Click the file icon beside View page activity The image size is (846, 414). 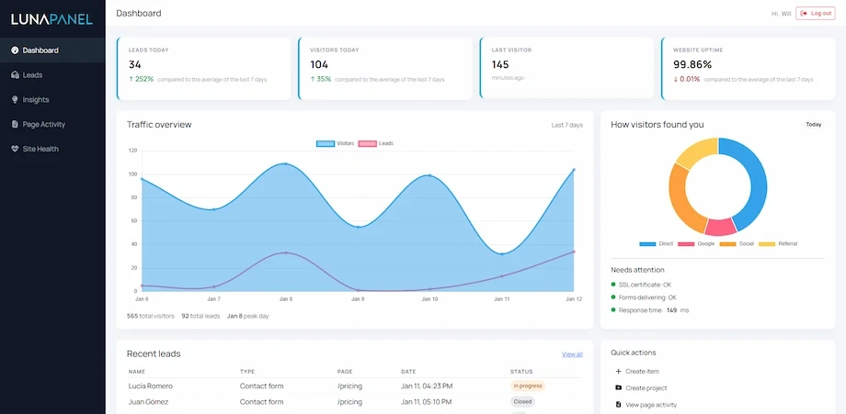point(618,404)
